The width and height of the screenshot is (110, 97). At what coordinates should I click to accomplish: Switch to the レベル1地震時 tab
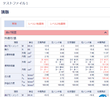pyautogui.click(x=36, y=24)
